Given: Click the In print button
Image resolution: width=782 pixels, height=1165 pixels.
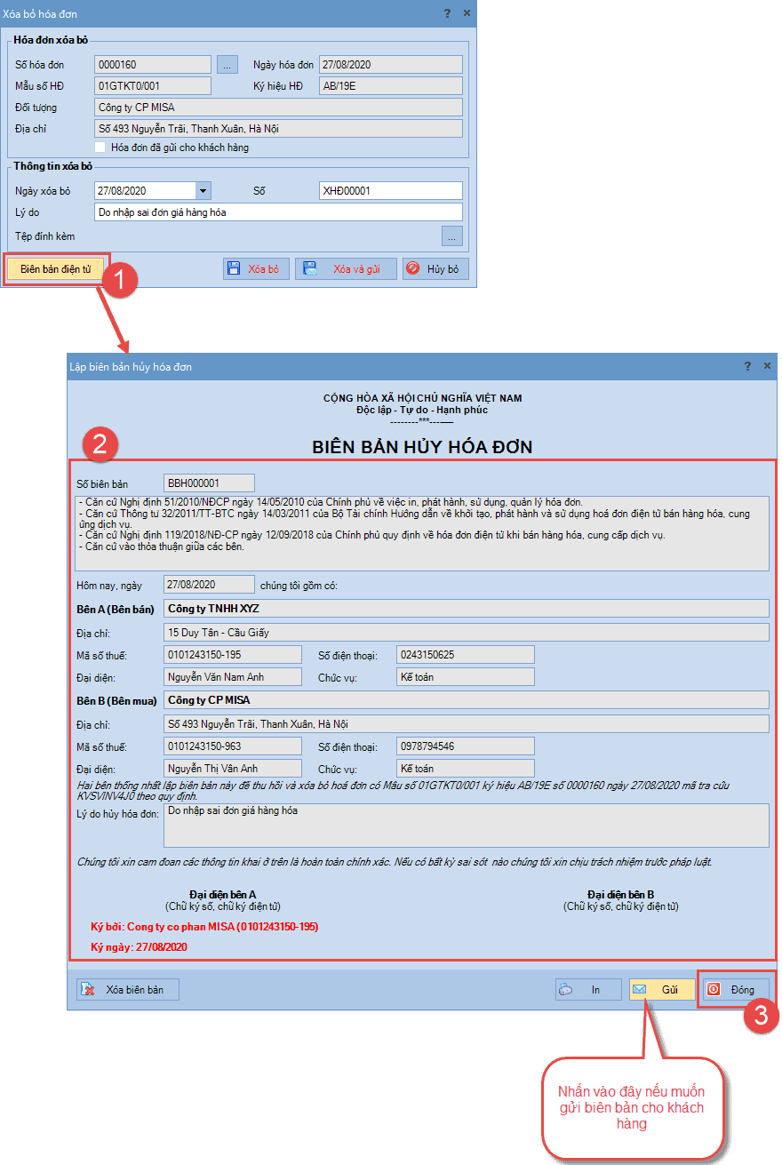Looking at the screenshot, I should click(588, 989).
